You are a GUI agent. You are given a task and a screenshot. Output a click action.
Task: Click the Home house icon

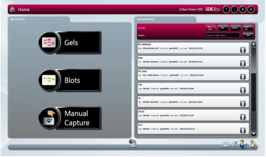(12, 10)
